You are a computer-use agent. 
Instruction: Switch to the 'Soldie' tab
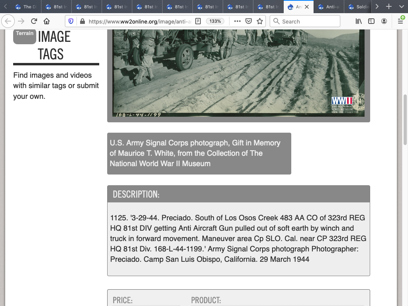(x=359, y=7)
